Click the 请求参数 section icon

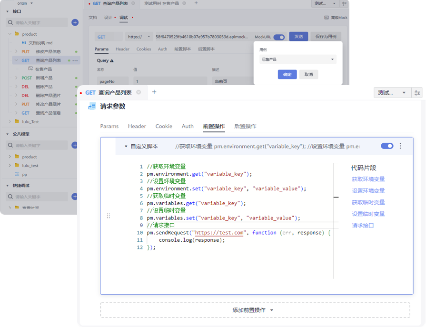coord(92,106)
